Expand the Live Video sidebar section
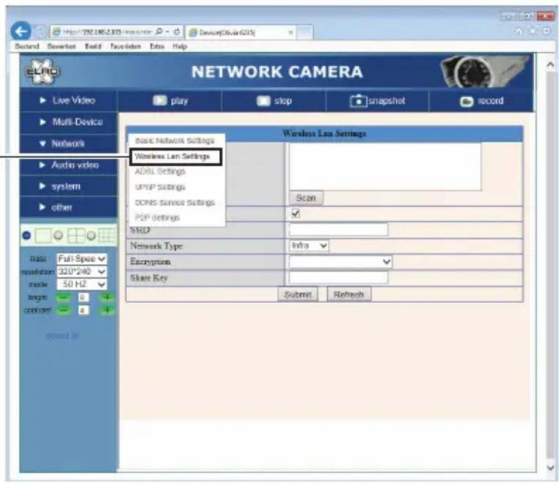Image resolution: width=559 pixels, height=484 pixels. (68, 101)
